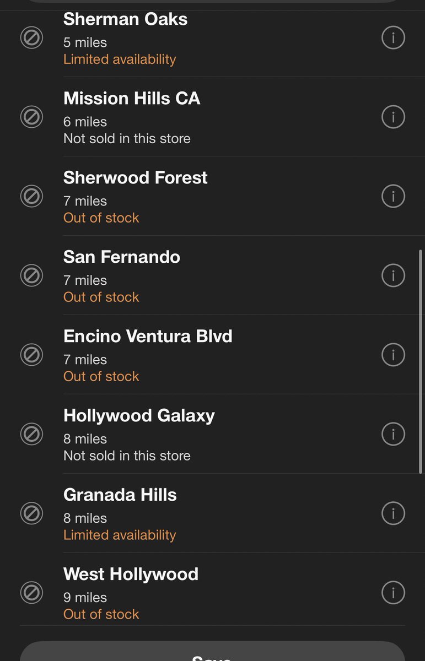Choose the Sherwood Forest unavailable marker

coord(31,197)
